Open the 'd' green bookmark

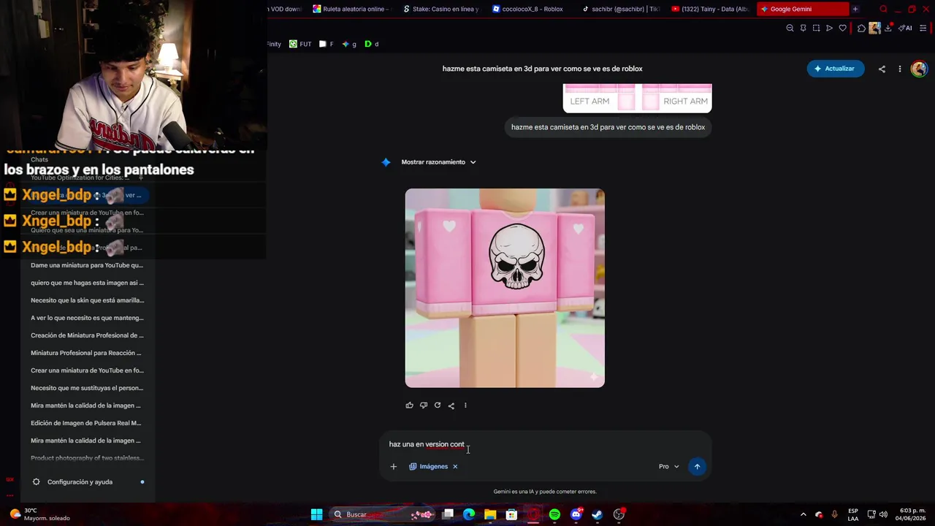(x=372, y=44)
